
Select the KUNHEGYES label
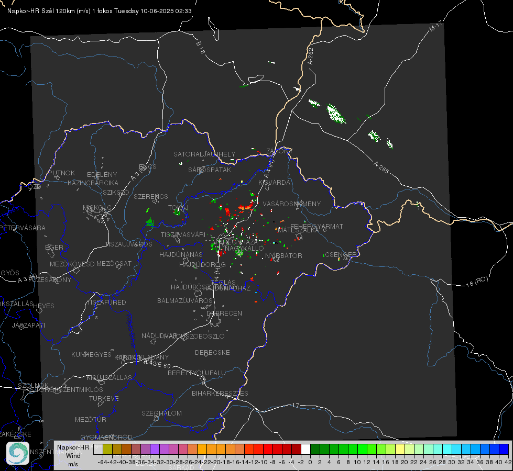(x=91, y=355)
